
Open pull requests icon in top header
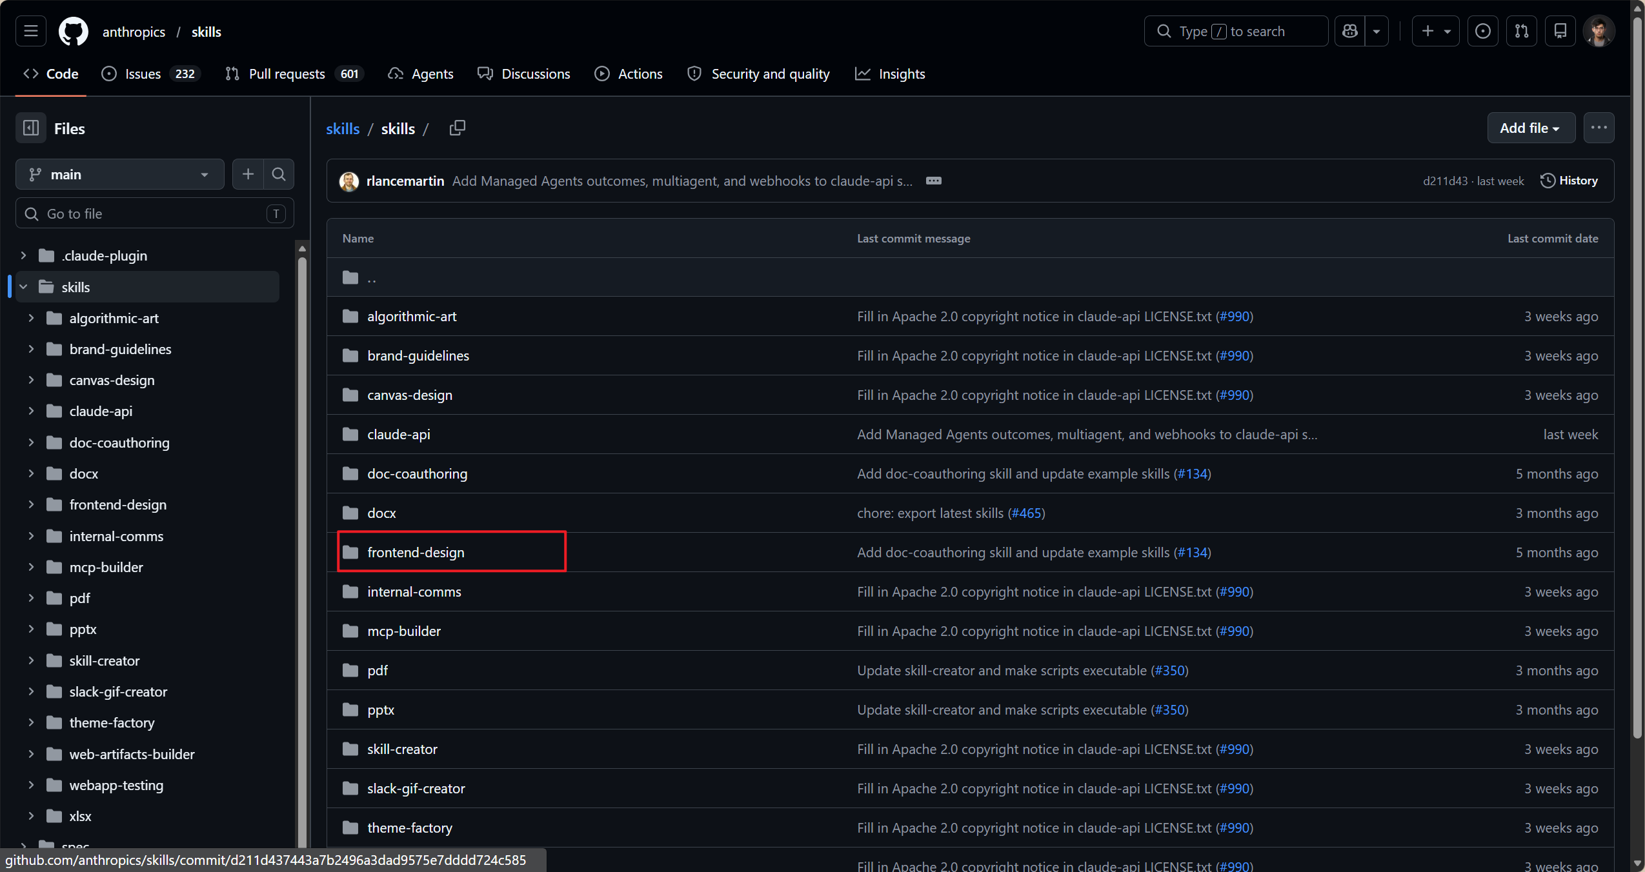click(x=1521, y=31)
